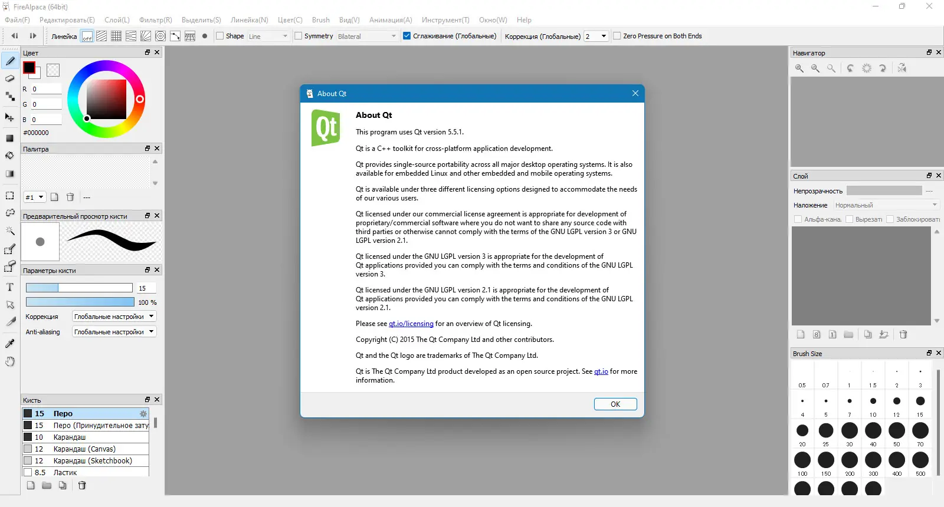Select the Eraser tool in left toolbar

pos(10,78)
